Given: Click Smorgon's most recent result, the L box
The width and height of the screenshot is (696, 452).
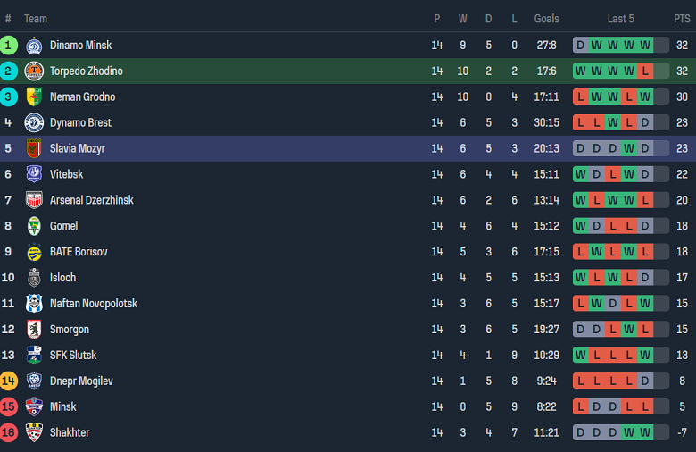Looking at the screenshot, I should point(645,330).
